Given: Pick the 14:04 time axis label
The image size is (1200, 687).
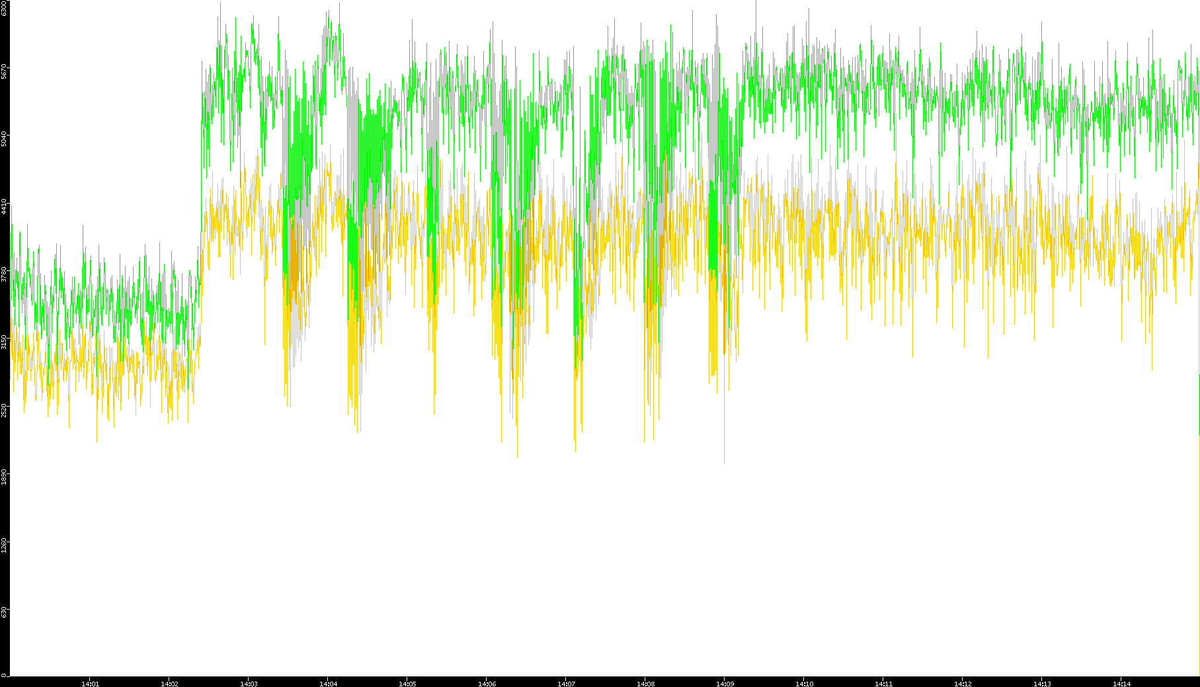Looking at the screenshot, I should pyautogui.click(x=328, y=684).
